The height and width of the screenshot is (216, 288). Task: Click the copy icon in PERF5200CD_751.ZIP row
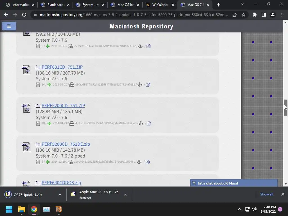click(149, 123)
